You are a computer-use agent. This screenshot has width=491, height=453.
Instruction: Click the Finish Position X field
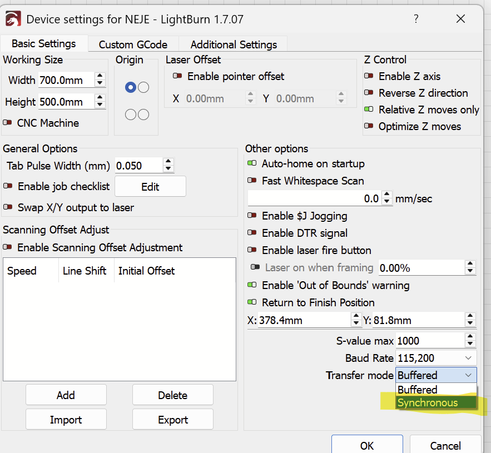tap(304, 320)
